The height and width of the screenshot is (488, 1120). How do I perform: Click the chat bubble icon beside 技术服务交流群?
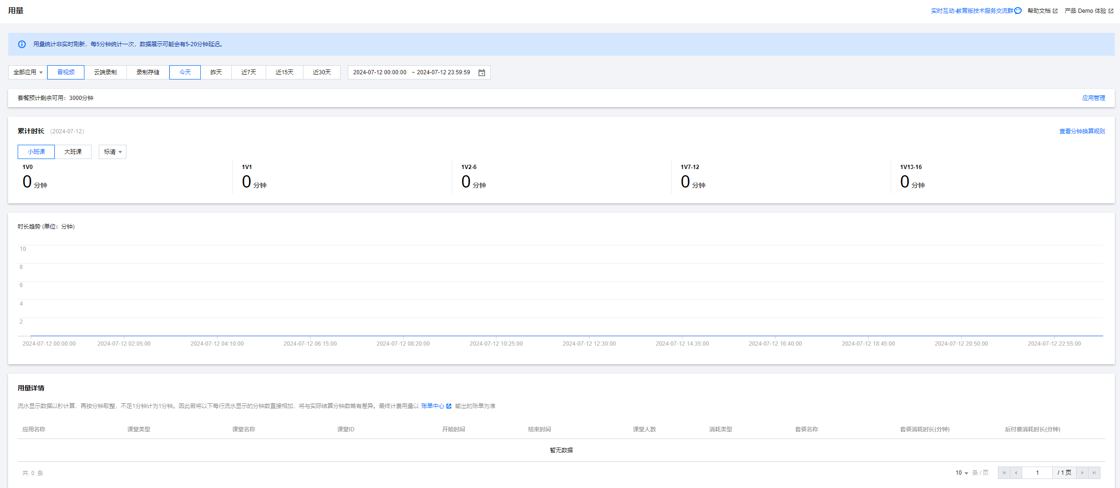coord(1018,11)
